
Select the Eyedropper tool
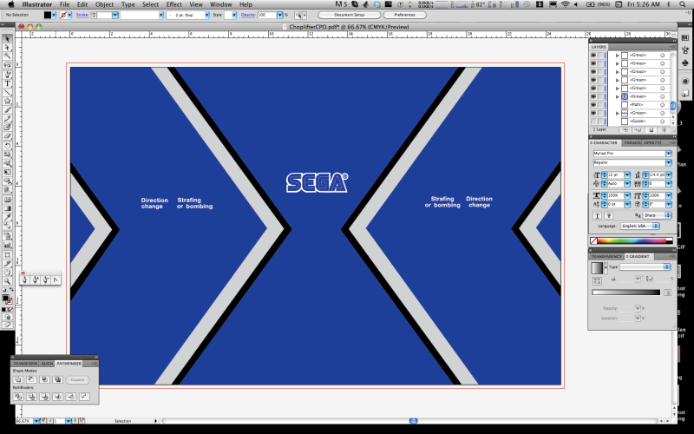pos(7,217)
